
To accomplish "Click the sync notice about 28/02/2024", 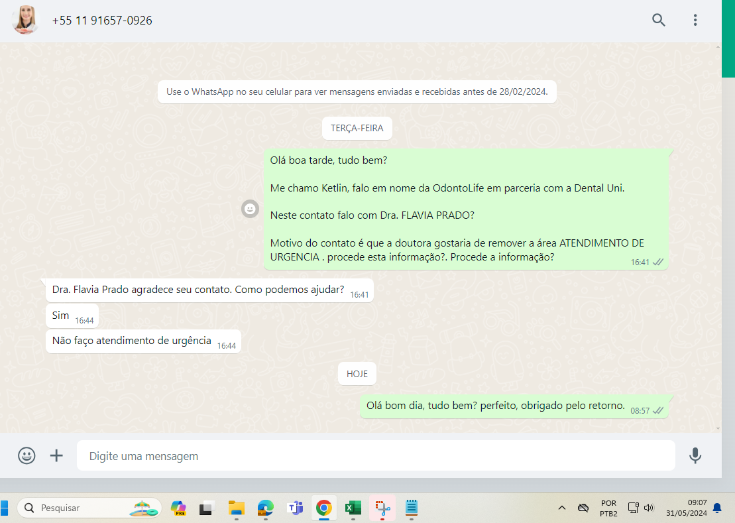I will click(x=357, y=92).
